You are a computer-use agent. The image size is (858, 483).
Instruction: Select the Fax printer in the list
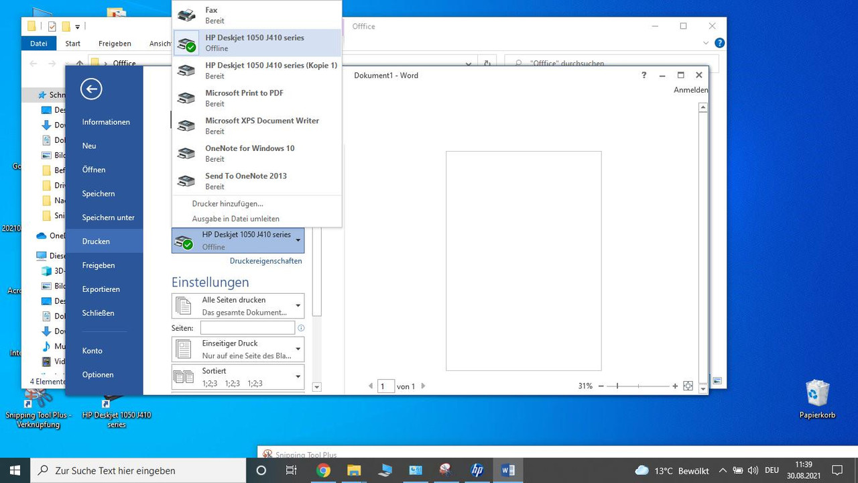(x=257, y=15)
